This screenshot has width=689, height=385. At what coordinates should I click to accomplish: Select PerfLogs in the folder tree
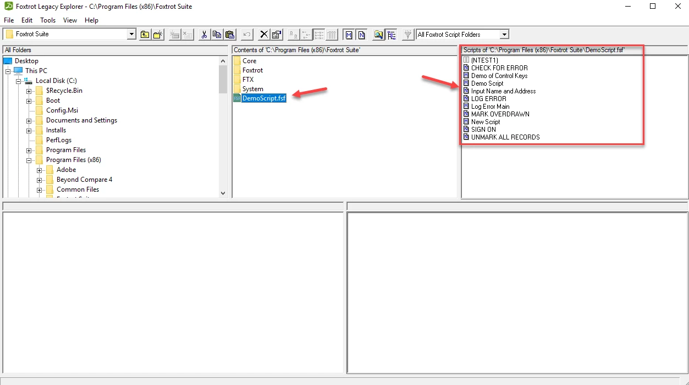59,140
